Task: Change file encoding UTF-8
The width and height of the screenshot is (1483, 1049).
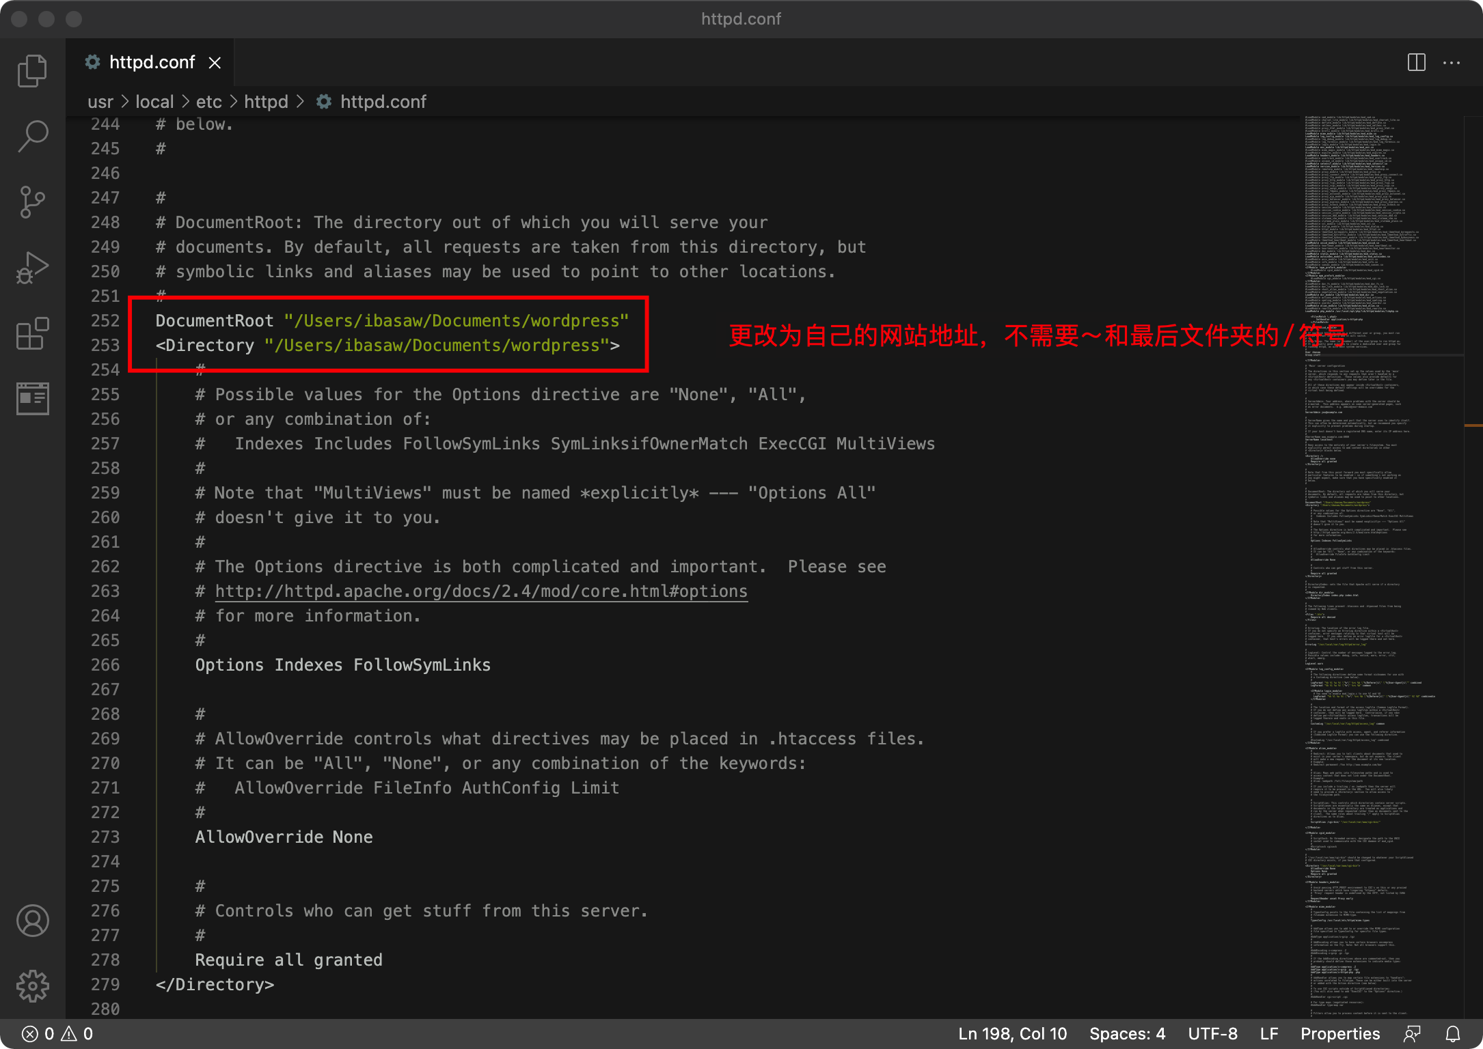Action: (1212, 1034)
